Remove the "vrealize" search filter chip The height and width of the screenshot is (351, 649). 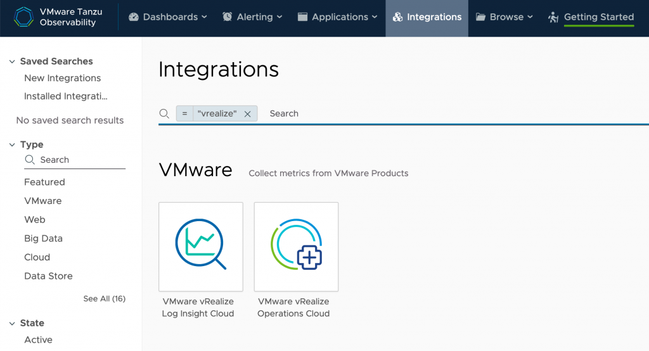(x=248, y=114)
